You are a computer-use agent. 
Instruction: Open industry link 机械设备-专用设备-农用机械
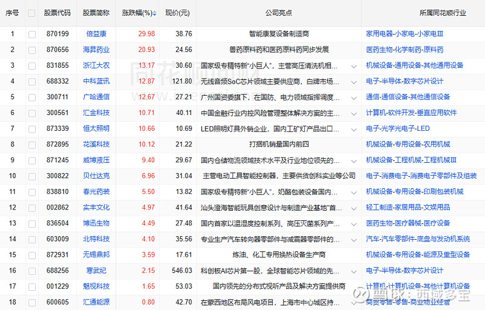pos(408,144)
